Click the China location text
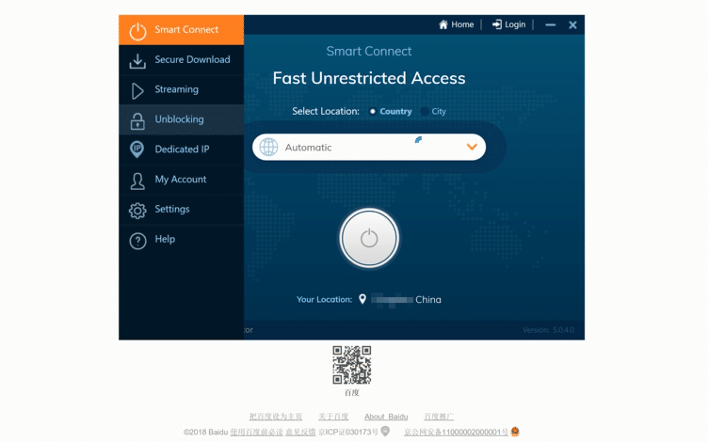This screenshot has width=708, height=442. point(428,299)
